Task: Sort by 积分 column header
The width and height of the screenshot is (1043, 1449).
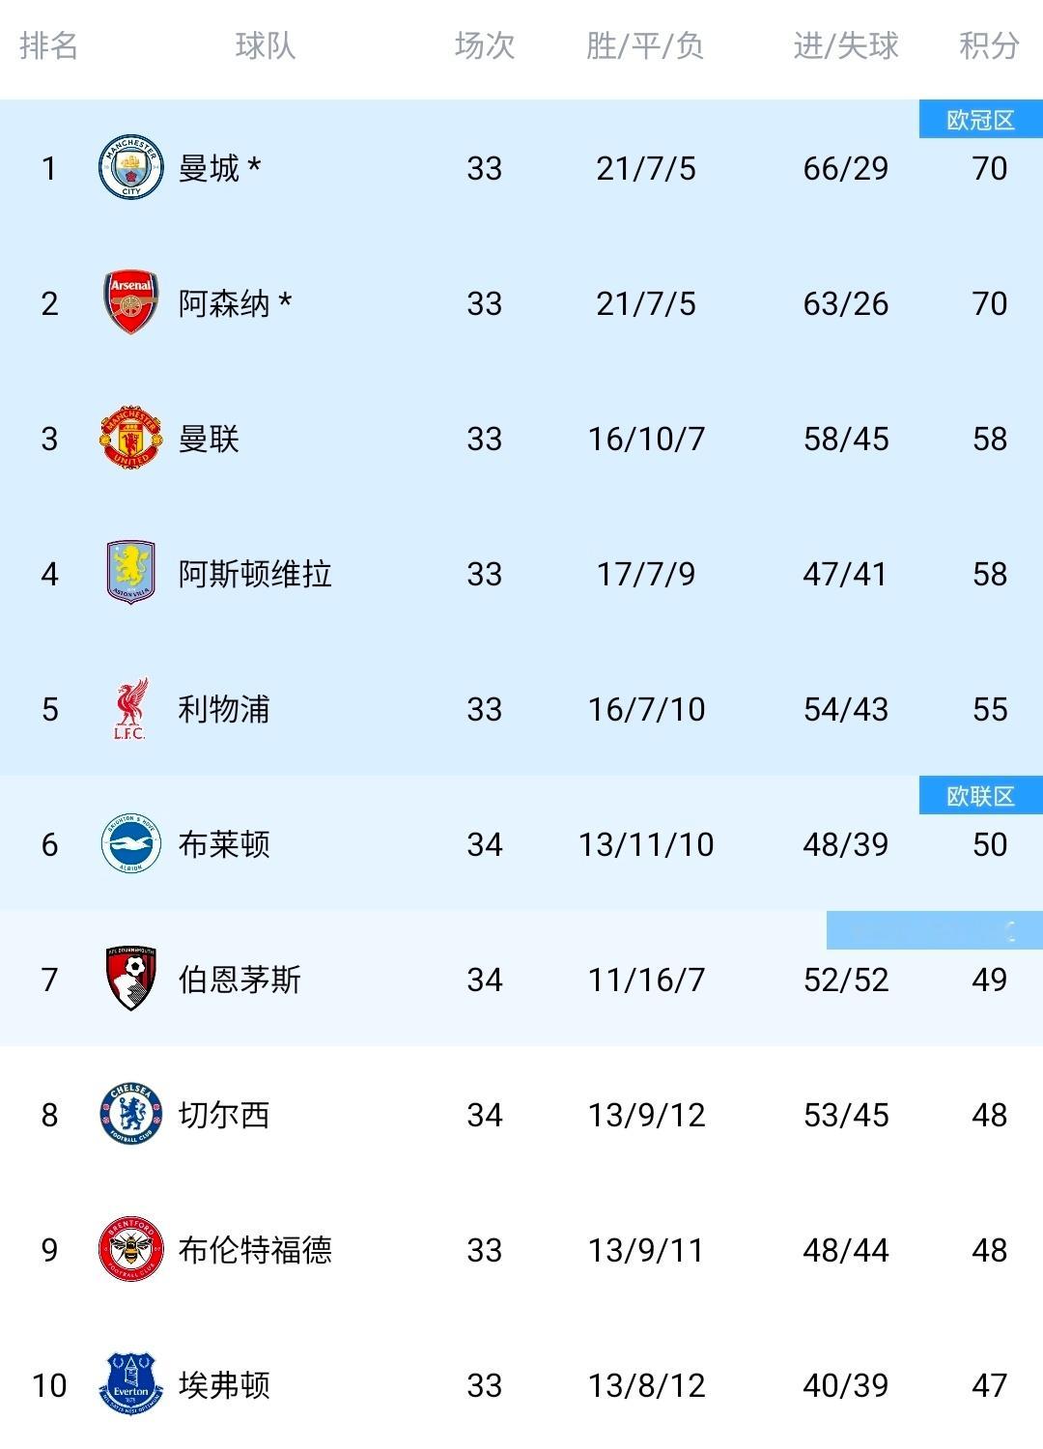Action: [989, 45]
